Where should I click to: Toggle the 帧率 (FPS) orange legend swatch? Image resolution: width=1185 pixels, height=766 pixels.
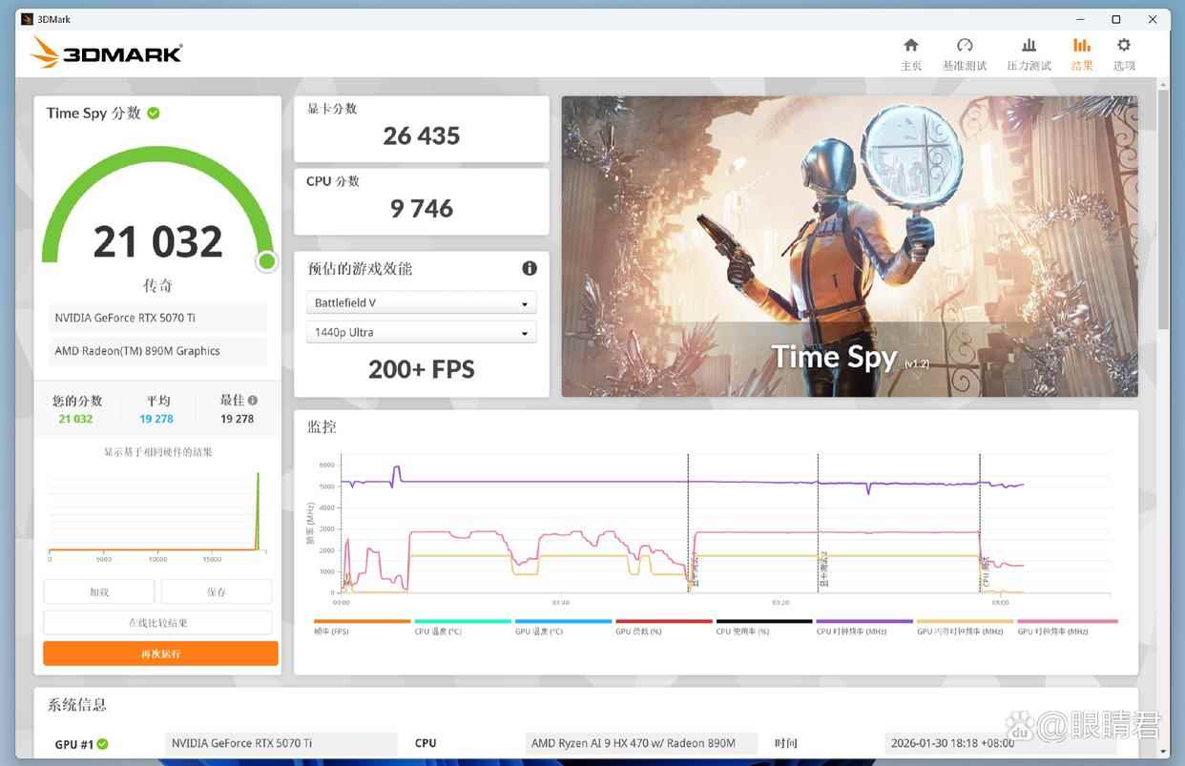363,621
